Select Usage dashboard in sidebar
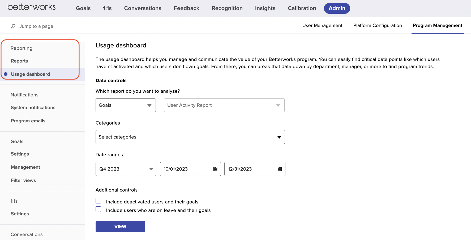 click(x=42, y=74)
